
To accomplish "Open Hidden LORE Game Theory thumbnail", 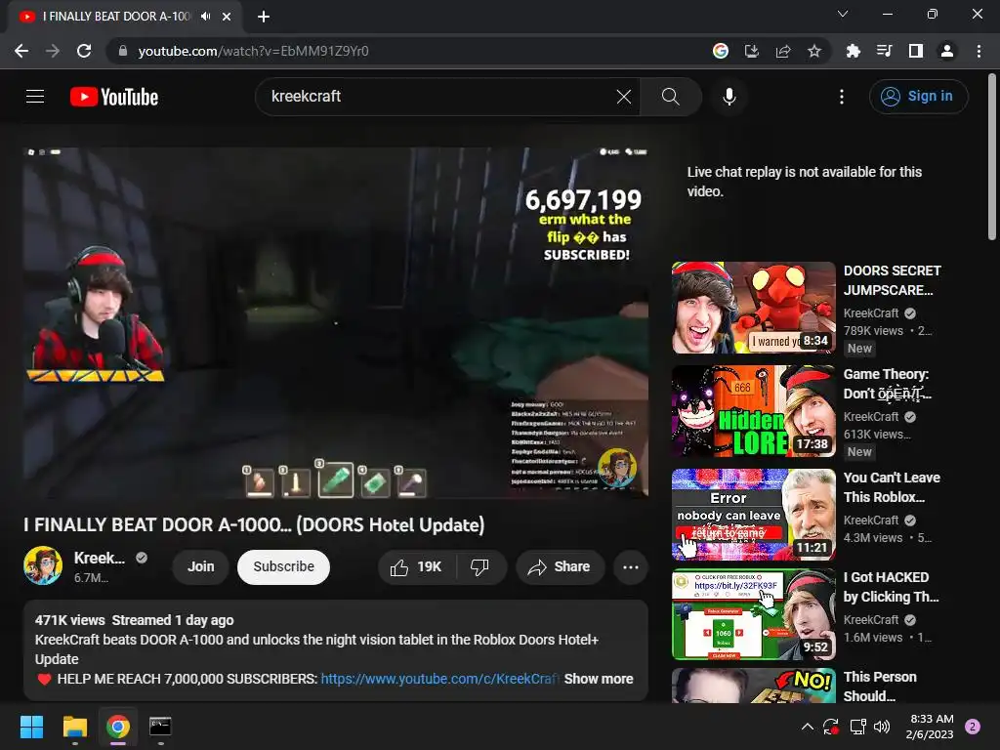I will pyautogui.click(x=753, y=411).
